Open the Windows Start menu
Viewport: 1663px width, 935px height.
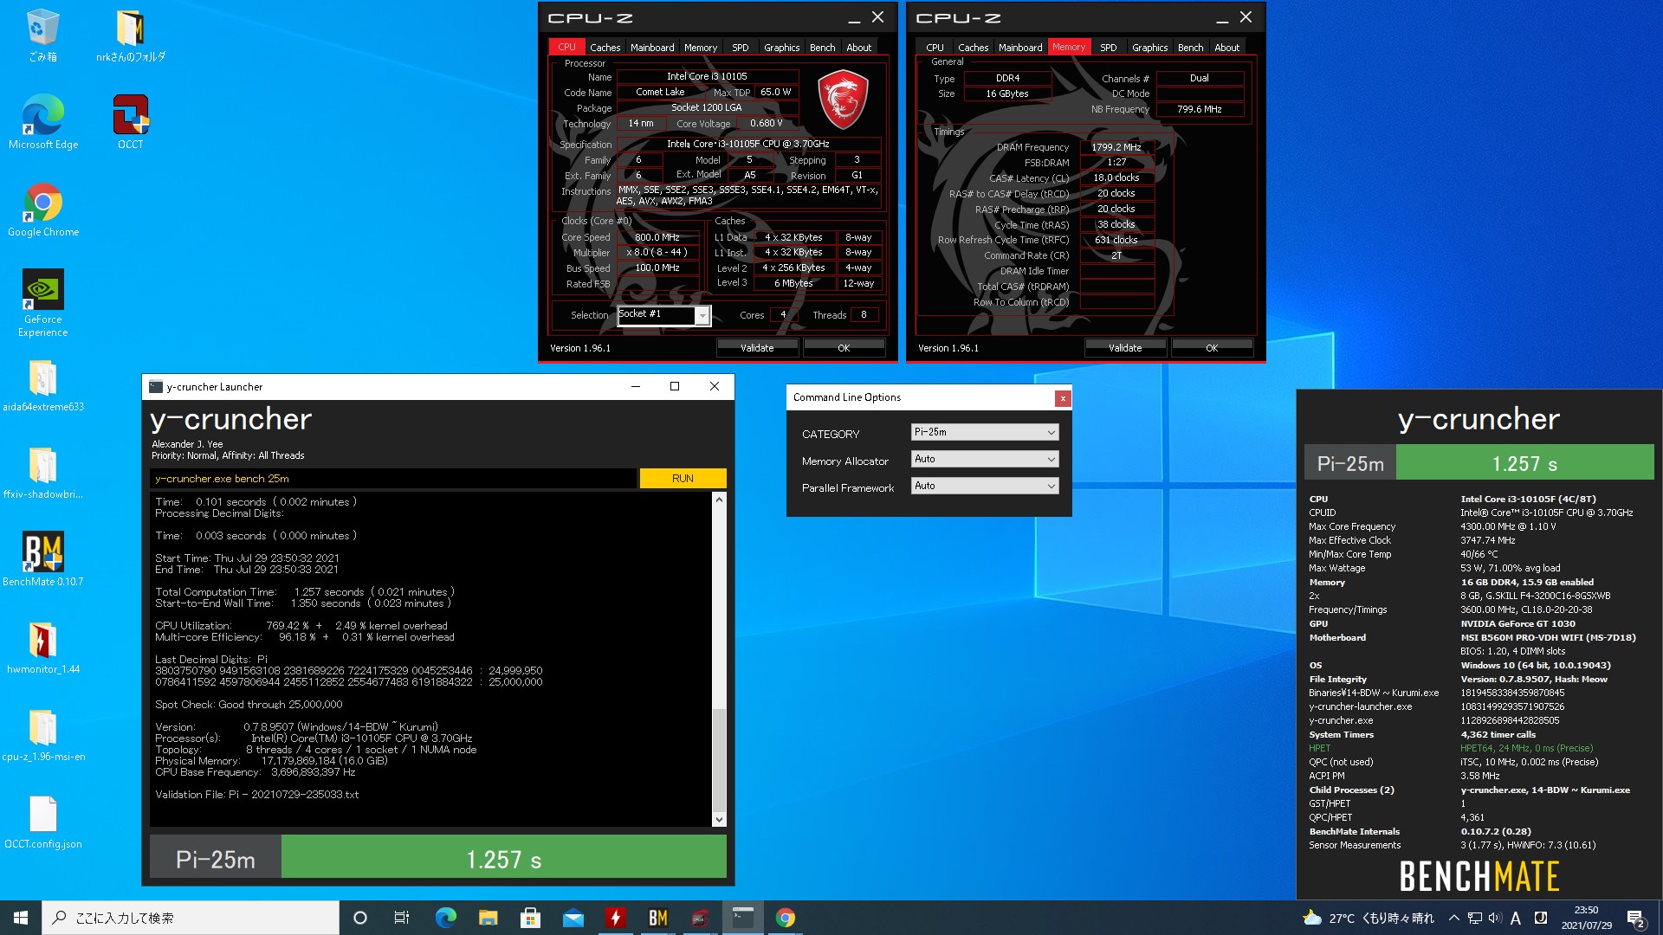pyautogui.click(x=21, y=918)
